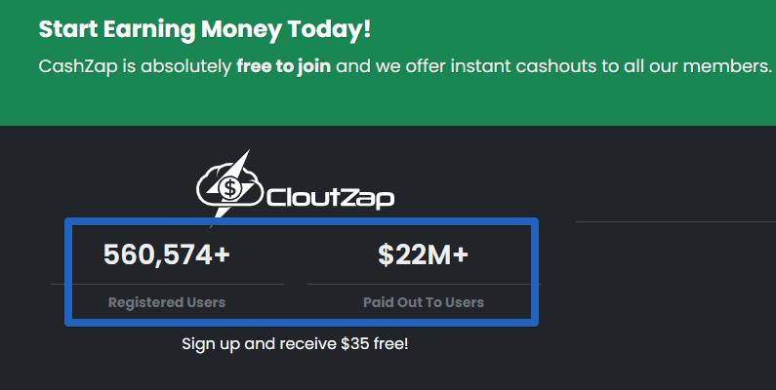The image size is (776, 390).
Task: Click the blue highlight border around the stats
Action: coord(302,221)
